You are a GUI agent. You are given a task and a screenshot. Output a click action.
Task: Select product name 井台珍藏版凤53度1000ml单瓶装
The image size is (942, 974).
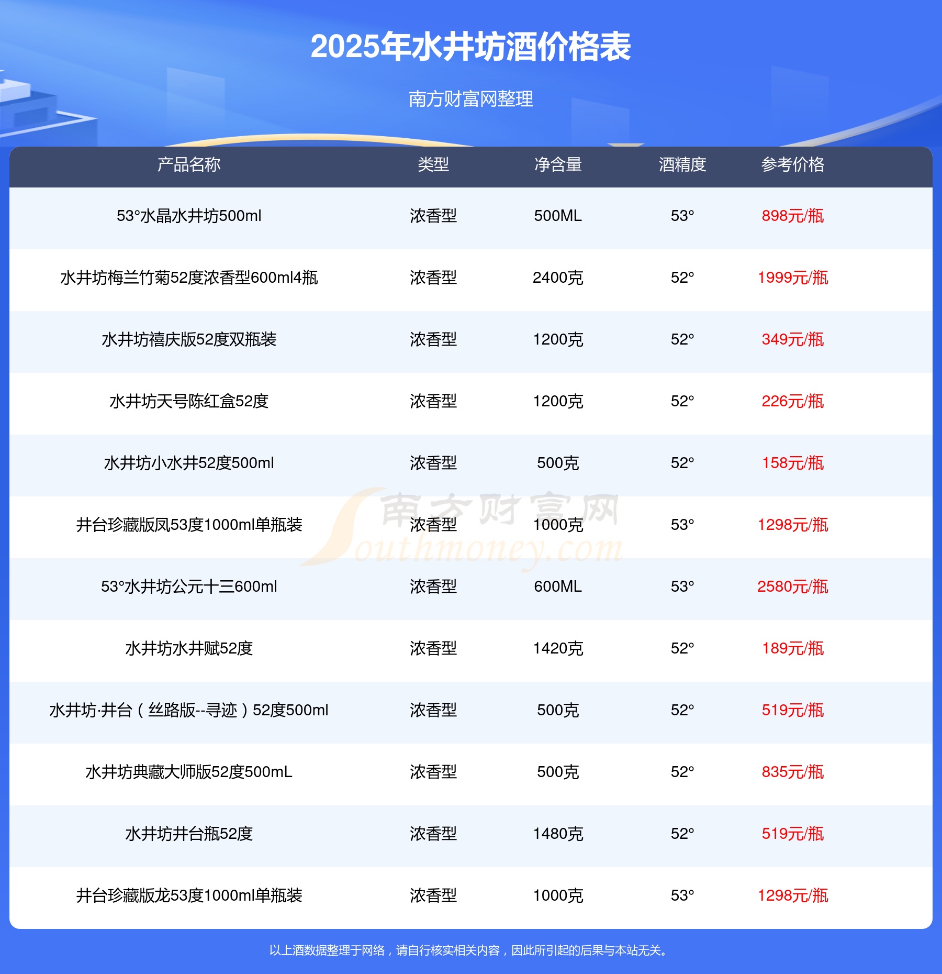pos(189,525)
